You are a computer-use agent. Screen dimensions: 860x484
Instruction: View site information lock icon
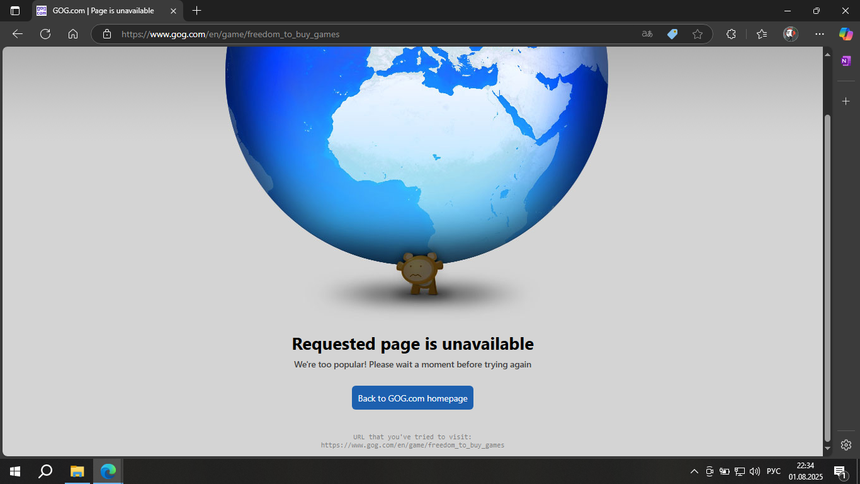coord(107,34)
